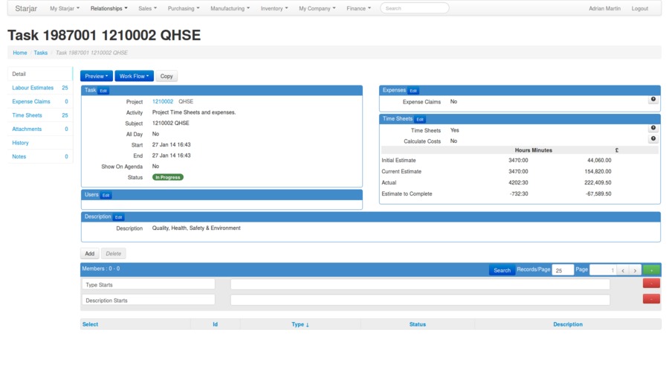This screenshot has height=372, width=669.
Task: Click the Records/Page input field
Action: [x=563, y=270]
